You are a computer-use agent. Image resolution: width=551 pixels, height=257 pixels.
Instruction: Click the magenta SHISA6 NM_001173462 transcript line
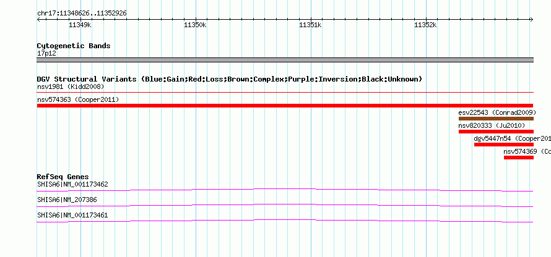[x=285, y=190]
